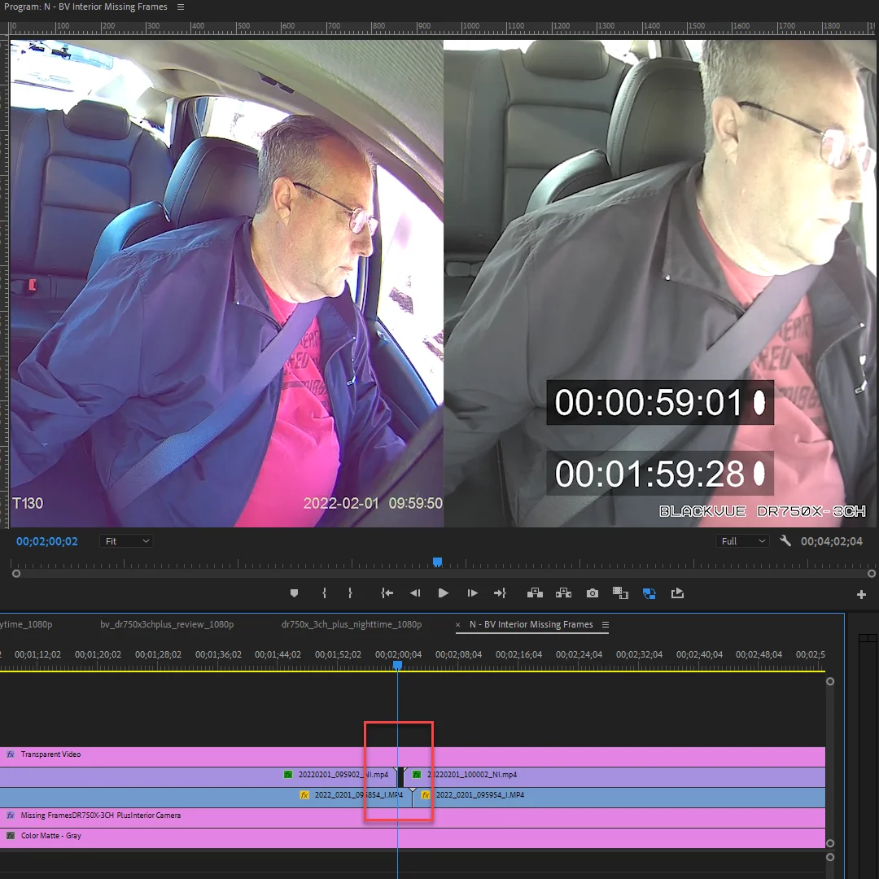
Task: Switch to the bv_dr750x3chplus_review_1080p sequence tab
Action: (167, 624)
